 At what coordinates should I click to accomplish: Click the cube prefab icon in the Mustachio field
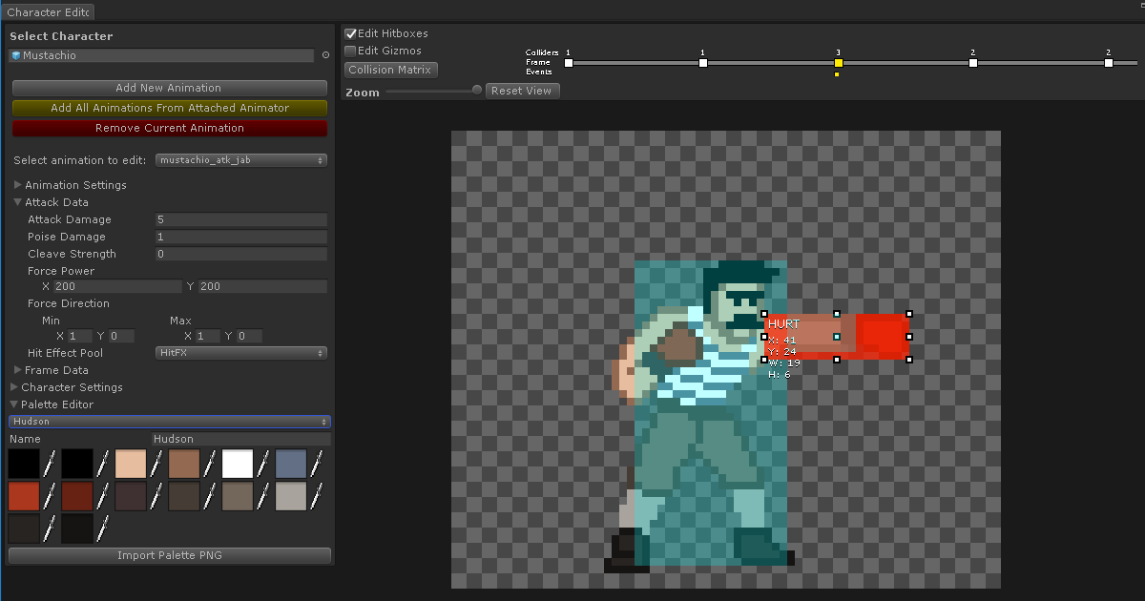pos(16,55)
